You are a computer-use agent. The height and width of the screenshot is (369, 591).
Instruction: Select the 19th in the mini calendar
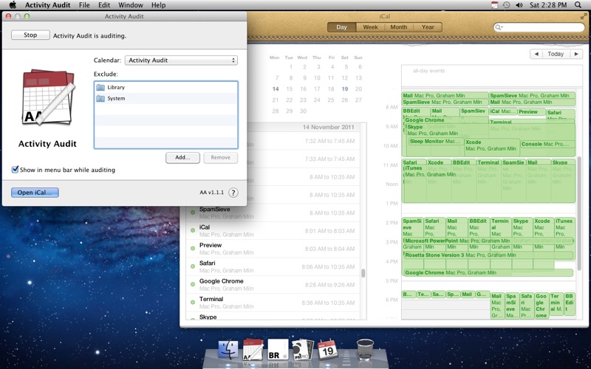tap(344, 89)
